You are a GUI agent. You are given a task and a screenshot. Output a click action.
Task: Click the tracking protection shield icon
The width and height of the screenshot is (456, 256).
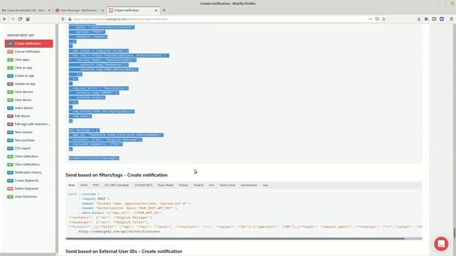[x=63, y=19]
